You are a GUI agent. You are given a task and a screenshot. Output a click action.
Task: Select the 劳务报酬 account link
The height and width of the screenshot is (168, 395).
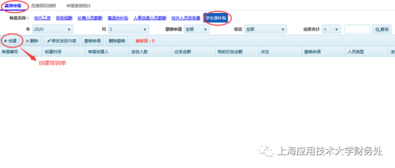point(64,18)
